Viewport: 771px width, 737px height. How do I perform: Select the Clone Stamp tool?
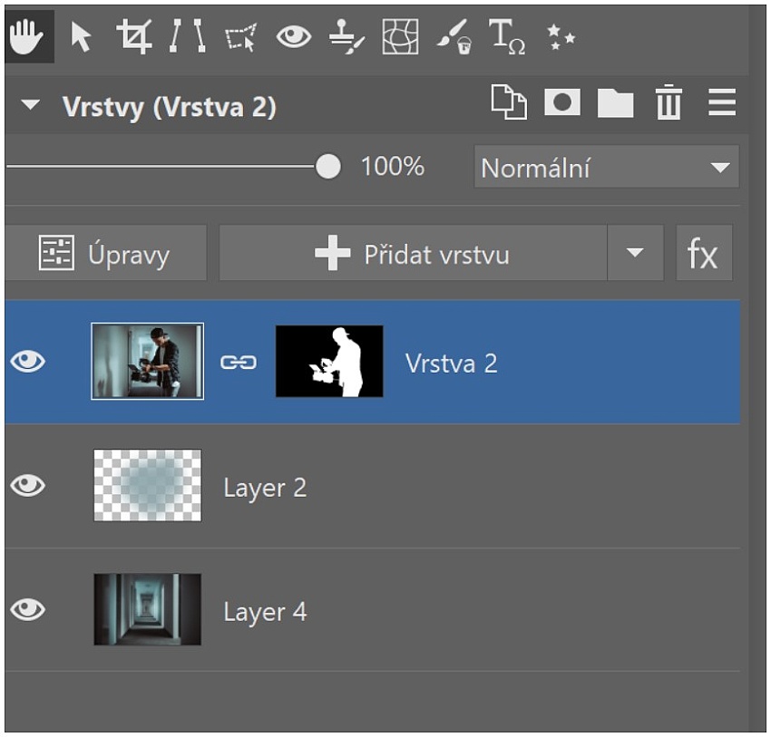346,37
